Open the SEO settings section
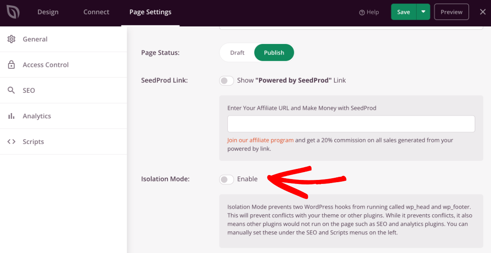Image resolution: width=491 pixels, height=253 pixels. [x=63, y=91]
